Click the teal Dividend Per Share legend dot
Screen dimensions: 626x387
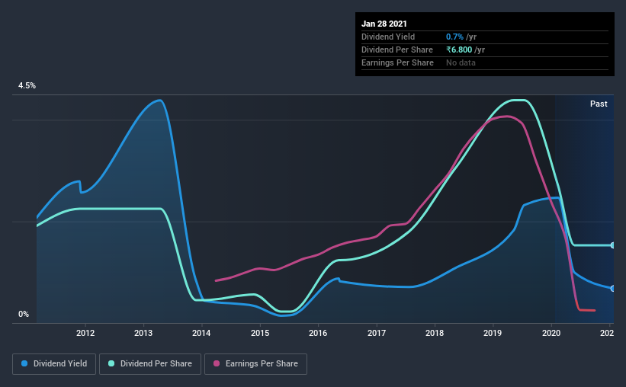pyautogui.click(x=111, y=363)
